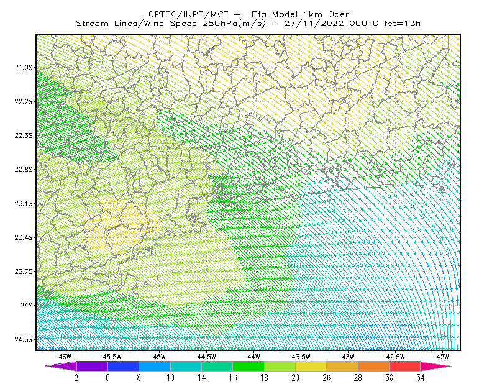The width and height of the screenshot is (497, 384).
Task: Click the 43.5W longitude label
Action: pos(301,357)
